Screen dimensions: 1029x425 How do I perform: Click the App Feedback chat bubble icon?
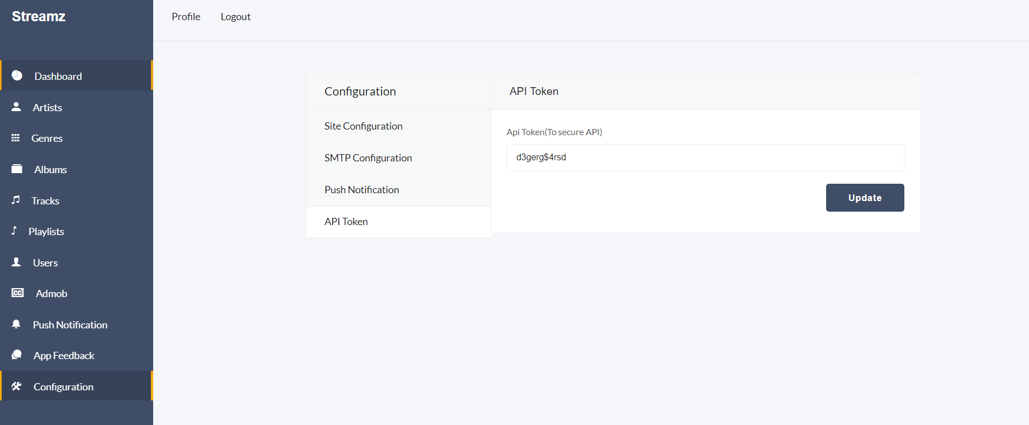pos(17,355)
